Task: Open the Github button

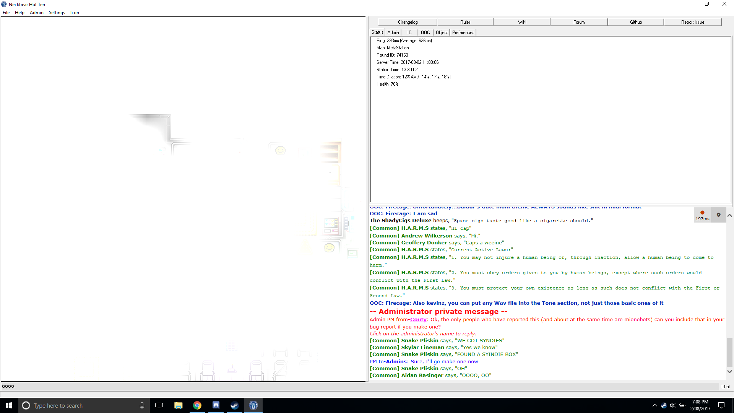Action: (636, 22)
